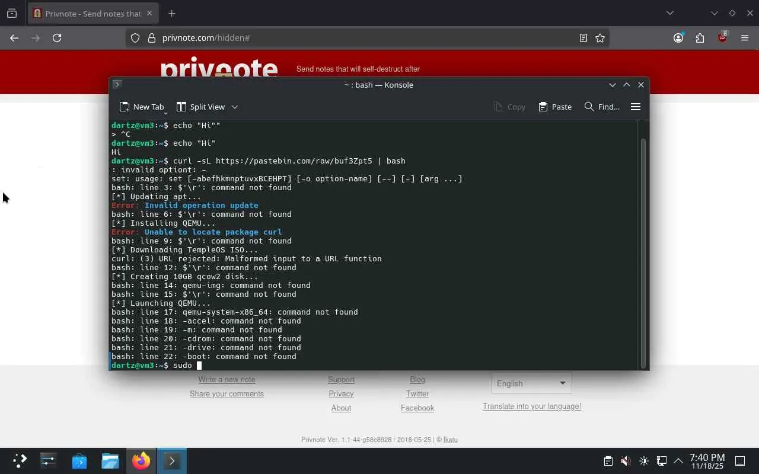Open the Support link

tap(341, 379)
